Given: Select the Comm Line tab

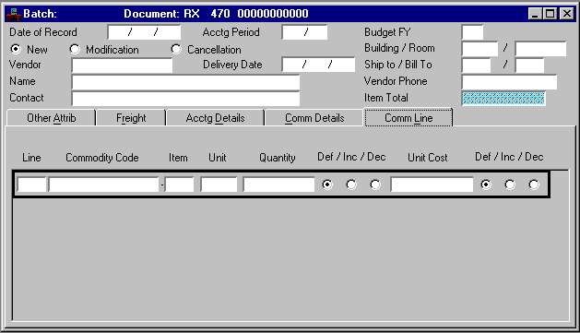Looking at the screenshot, I should (408, 118).
